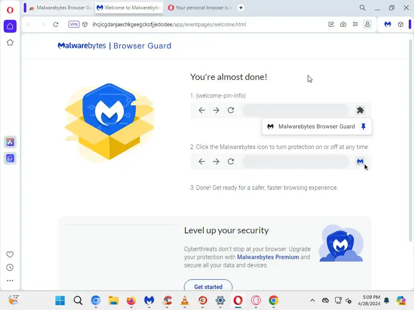Take a snapshot with camera icon
414x310 pixels.
(x=343, y=24)
